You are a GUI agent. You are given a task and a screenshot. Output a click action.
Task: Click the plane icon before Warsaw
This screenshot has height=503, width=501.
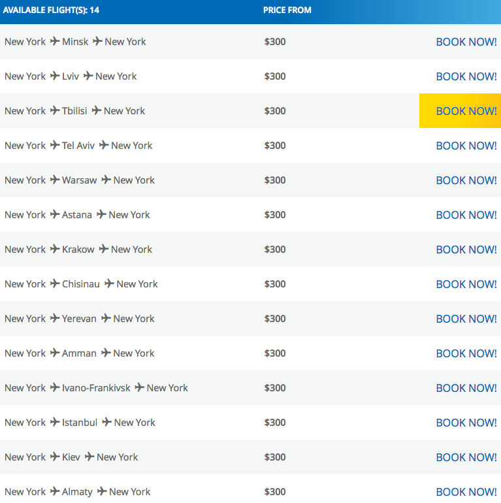(55, 180)
